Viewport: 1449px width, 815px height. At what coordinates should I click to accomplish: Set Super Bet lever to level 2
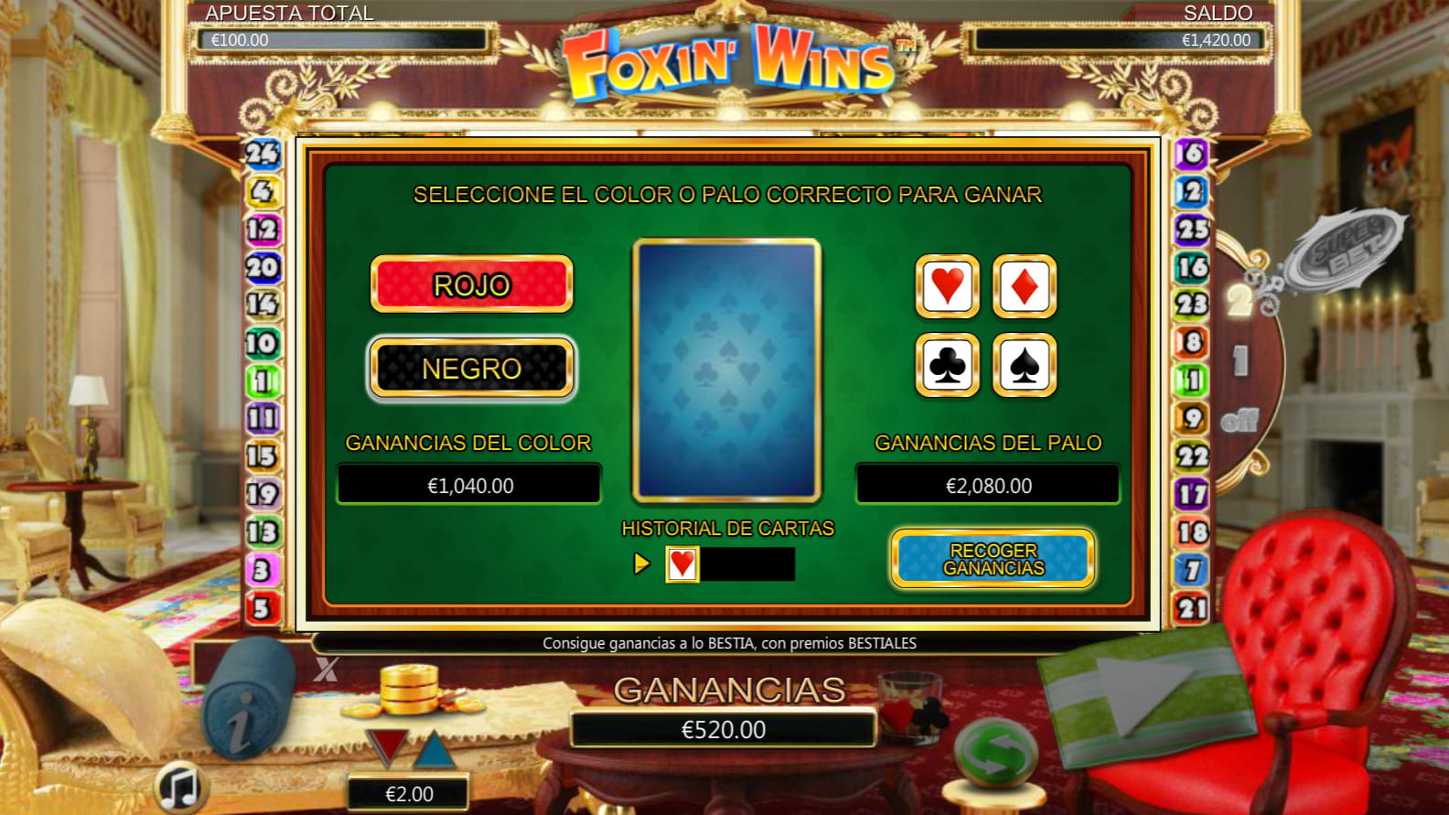pos(1240,300)
